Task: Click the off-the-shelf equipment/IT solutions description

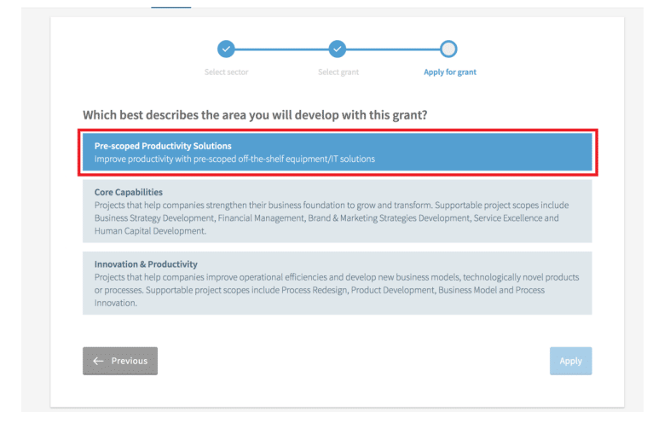Action: tap(234, 159)
